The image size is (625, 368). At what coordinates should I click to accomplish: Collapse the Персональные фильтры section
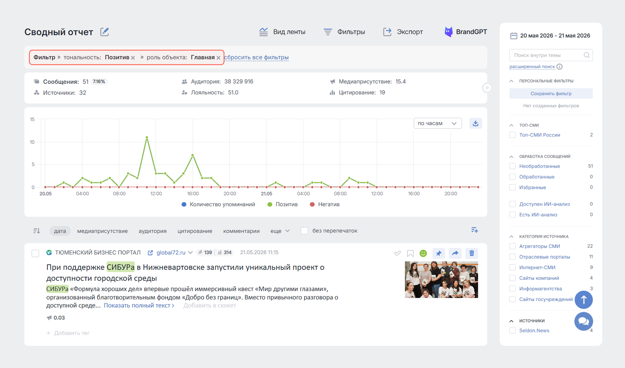[x=511, y=81]
